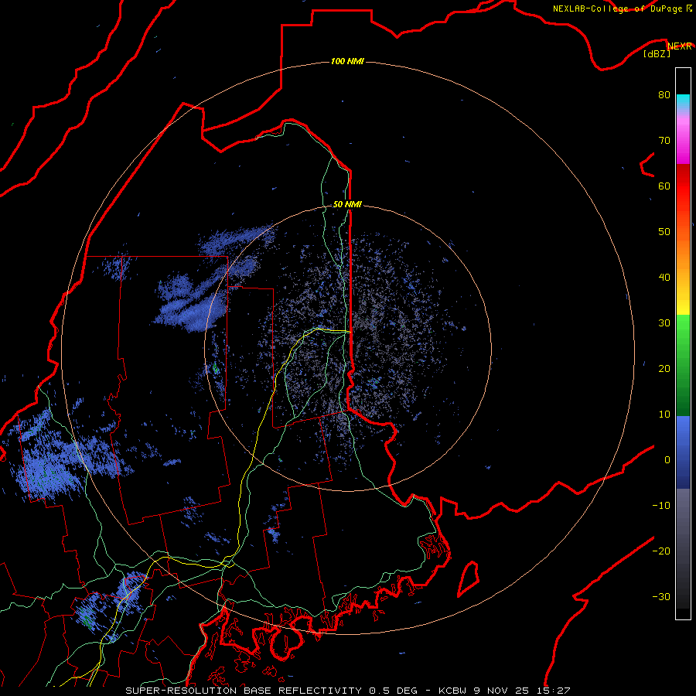Click the 70 dBZ scale value
The image size is (696, 696).
(664, 140)
